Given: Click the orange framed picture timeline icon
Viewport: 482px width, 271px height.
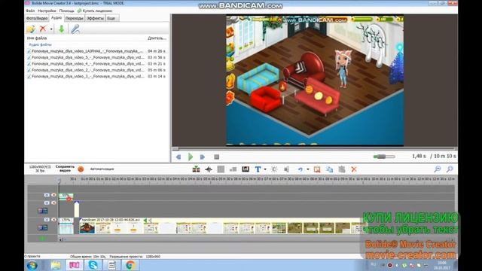Looking at the screenshot, I should [317, 169].
